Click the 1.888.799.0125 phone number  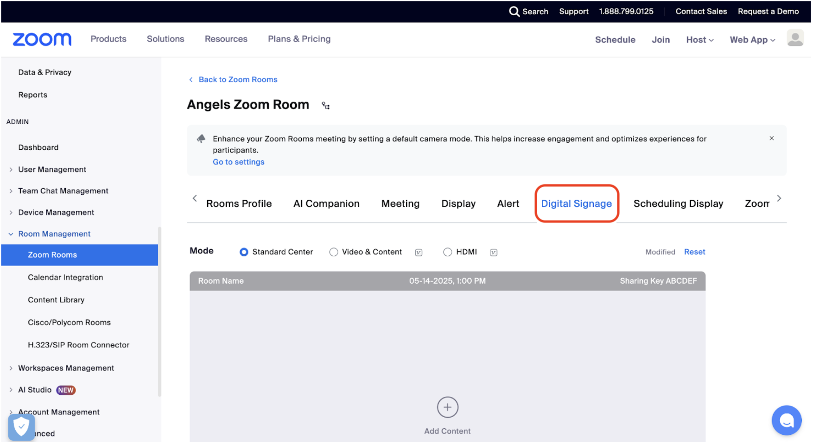pyautogui.click(x=626, y=12)
